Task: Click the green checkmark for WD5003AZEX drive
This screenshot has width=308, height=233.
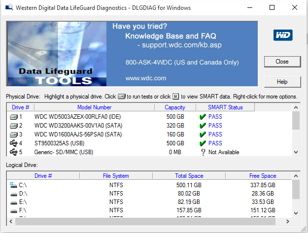Action: coord(203,117)
